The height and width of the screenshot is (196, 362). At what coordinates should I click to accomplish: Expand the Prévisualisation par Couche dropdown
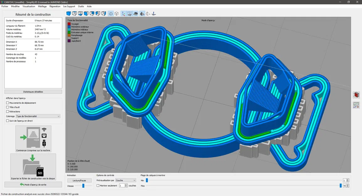pyautogui.click(x=125, y=180)
